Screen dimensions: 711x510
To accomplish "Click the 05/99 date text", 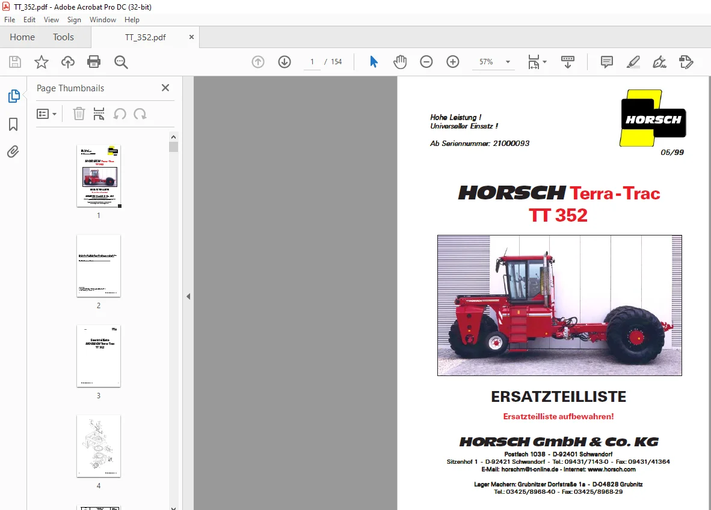I will [672, 153].
